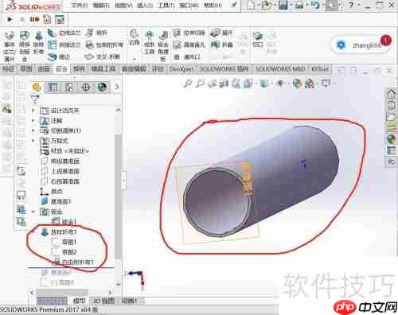Click the Edit Macro icon

click(x=60, y=20)
